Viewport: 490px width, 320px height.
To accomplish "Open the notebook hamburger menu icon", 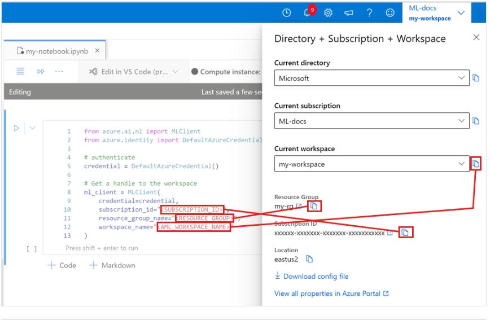I will [x=20, y=71].
